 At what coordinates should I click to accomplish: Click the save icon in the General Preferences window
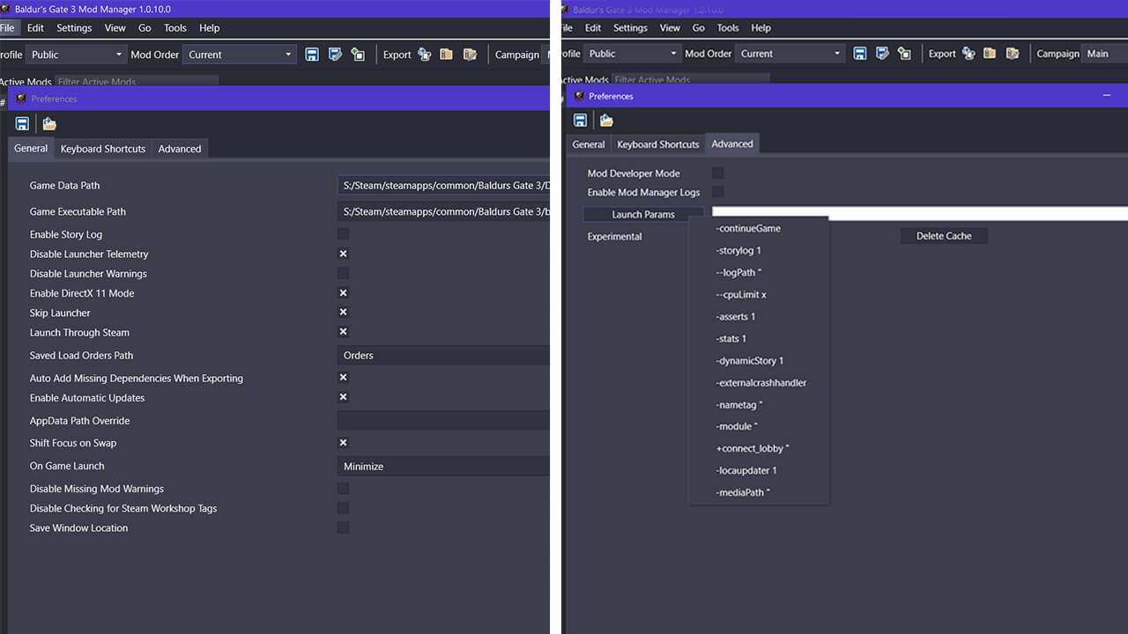coord(22,124)
